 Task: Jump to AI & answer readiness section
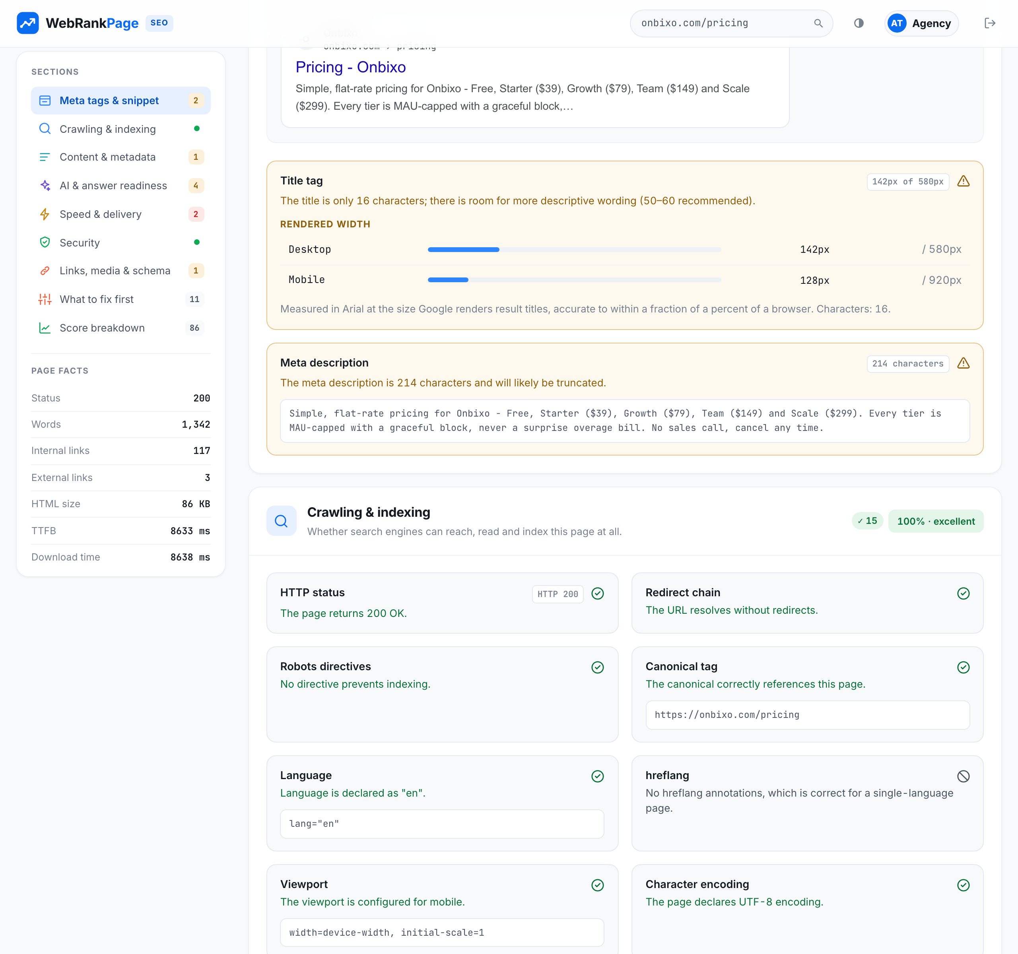click(x=121, y=185)
